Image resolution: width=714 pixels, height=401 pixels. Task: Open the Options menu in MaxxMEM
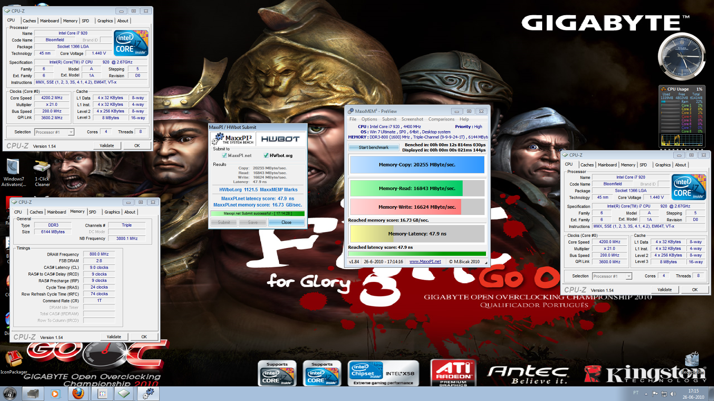[x=369, y=119]
